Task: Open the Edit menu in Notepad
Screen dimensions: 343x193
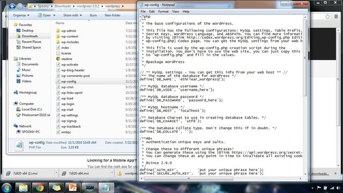Action: (152, 12)
